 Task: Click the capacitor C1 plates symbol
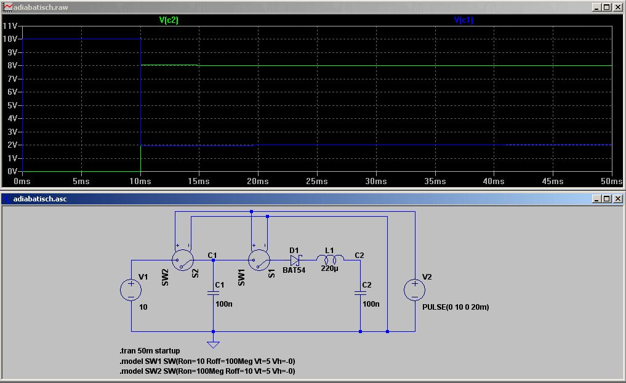pyautogui.click(x=213, y=294)
